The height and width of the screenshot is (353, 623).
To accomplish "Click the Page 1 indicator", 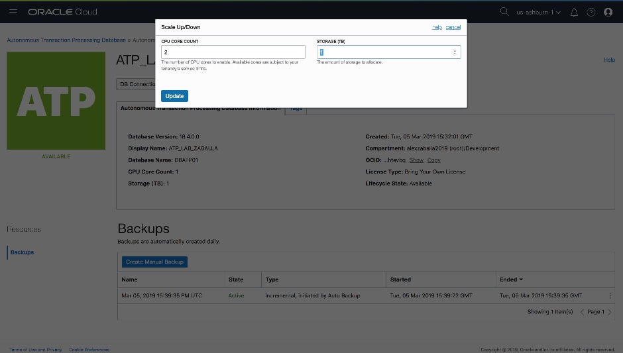I will pos(596,312).
